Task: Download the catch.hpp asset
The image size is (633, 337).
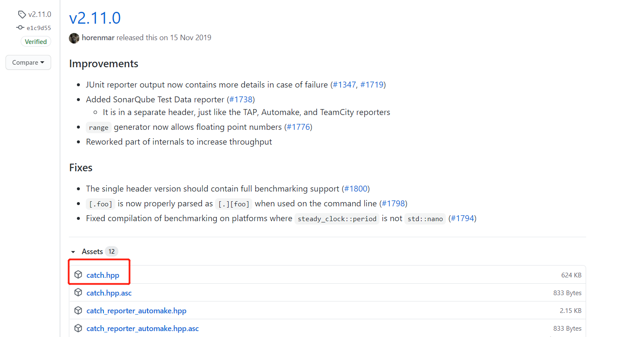Action: coord(103,275)
